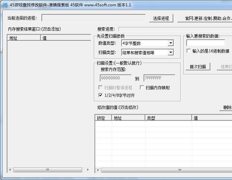Expand the 数值类型 dropdown

pos(171,43)
